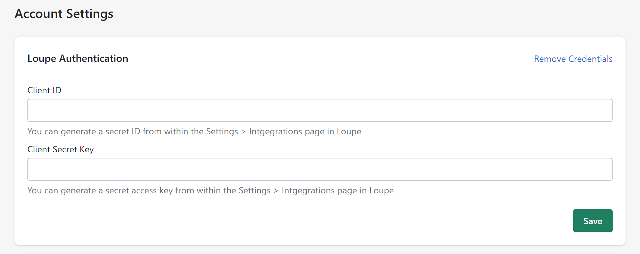Click the secret access key help text
This screenshot has height=254, width=640.
tap(211, 190)
